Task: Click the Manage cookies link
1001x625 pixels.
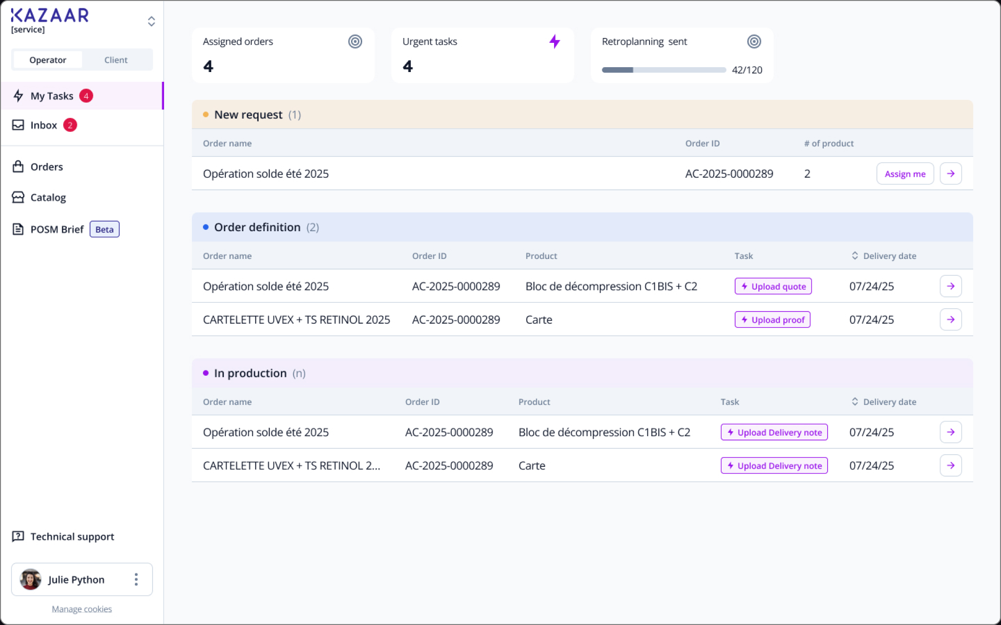Action: coord(82,609)
